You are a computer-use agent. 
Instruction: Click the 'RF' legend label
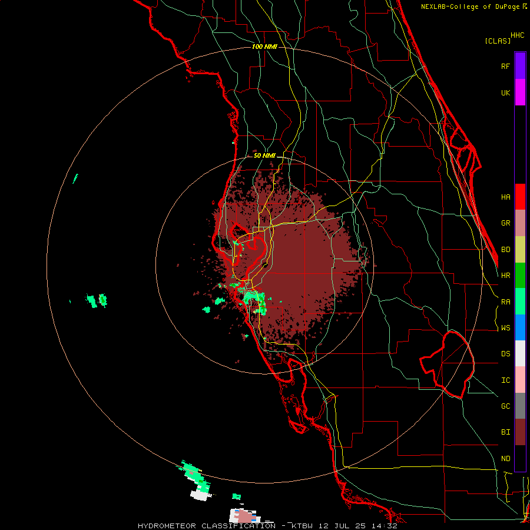tap(505, 66)
